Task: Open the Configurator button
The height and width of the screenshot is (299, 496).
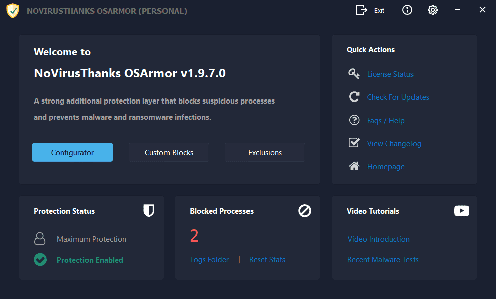Action: [72, 152]
